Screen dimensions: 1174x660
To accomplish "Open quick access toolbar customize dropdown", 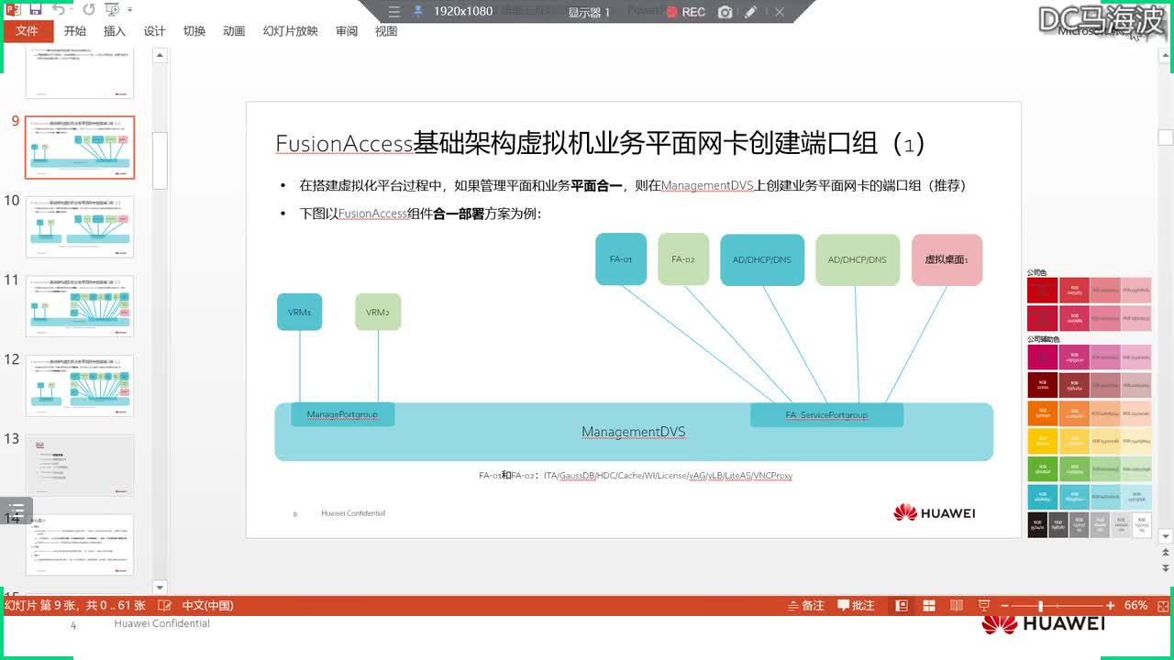I will coord(129,11).
